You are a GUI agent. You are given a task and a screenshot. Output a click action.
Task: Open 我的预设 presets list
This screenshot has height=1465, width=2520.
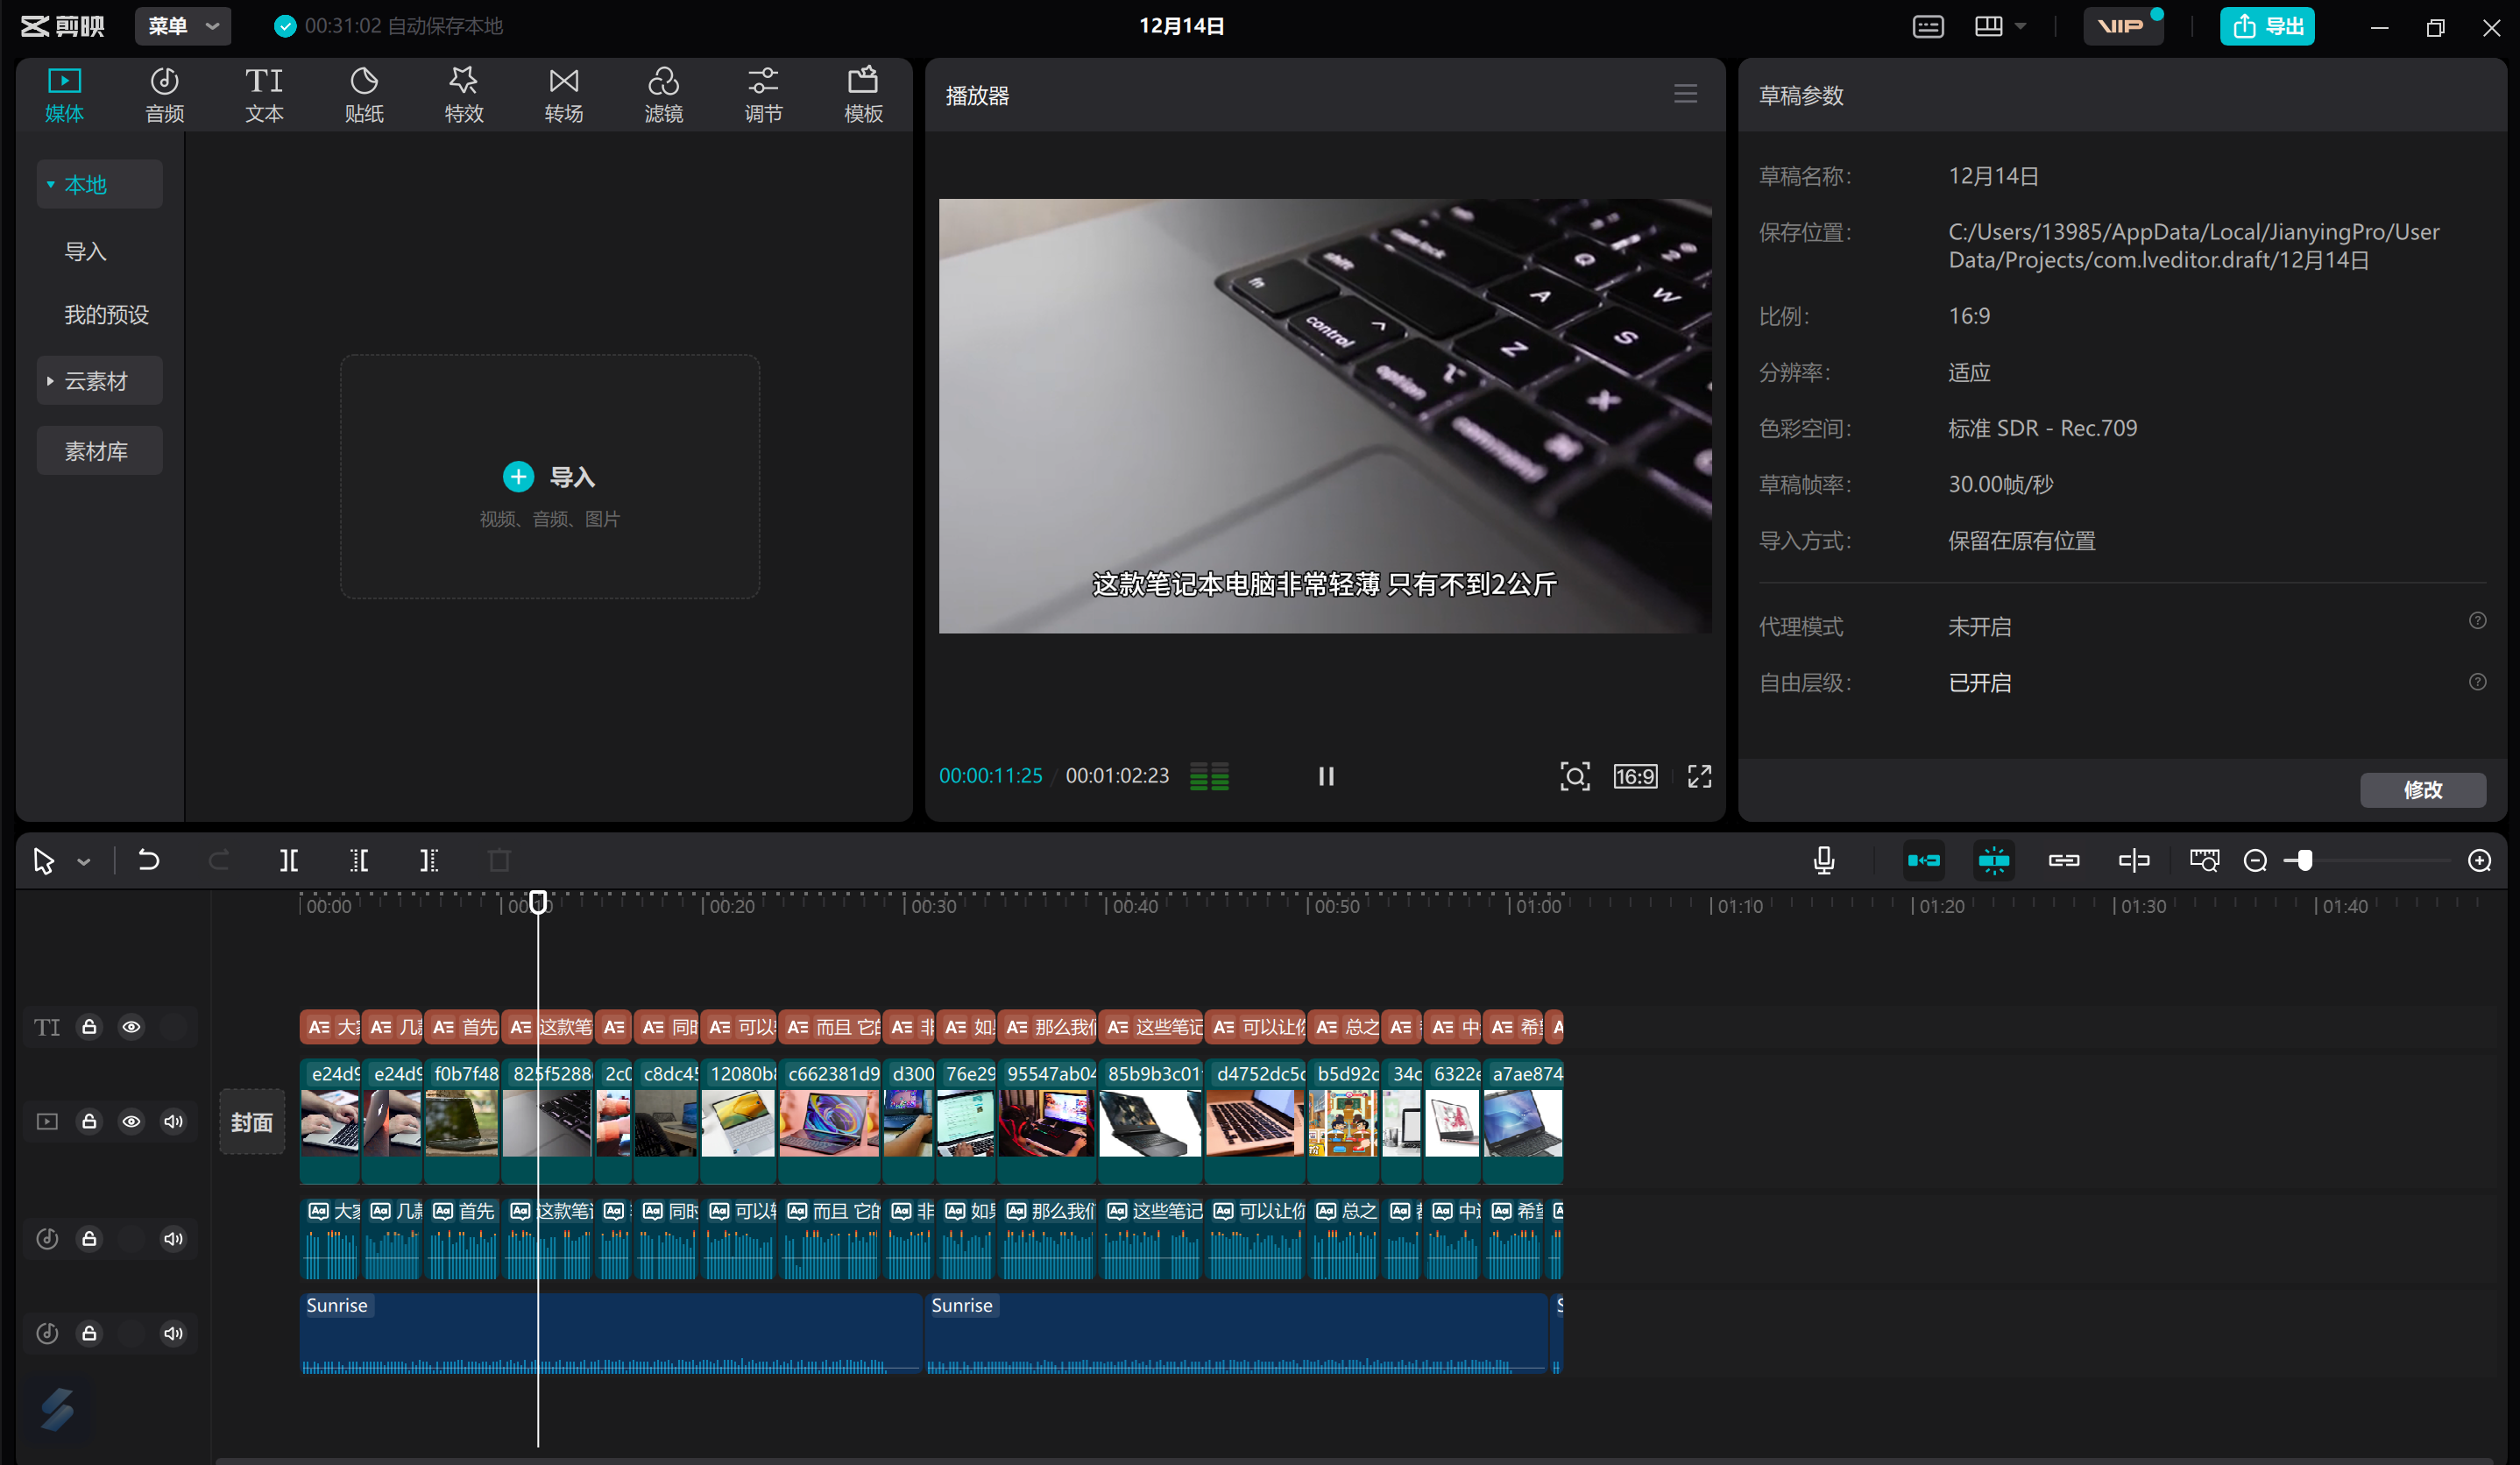point(106,314)
